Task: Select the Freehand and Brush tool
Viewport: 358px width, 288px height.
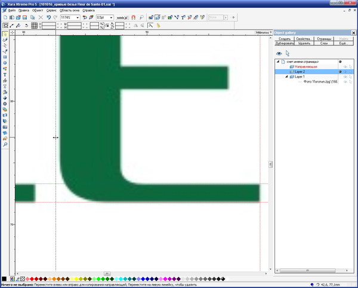Action: tap(5, 40)
